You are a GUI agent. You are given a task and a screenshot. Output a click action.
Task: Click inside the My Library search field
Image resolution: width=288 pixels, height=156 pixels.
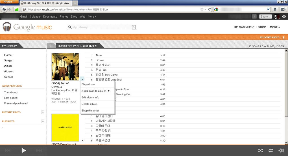pyautogui.click(x=102, y=27)
